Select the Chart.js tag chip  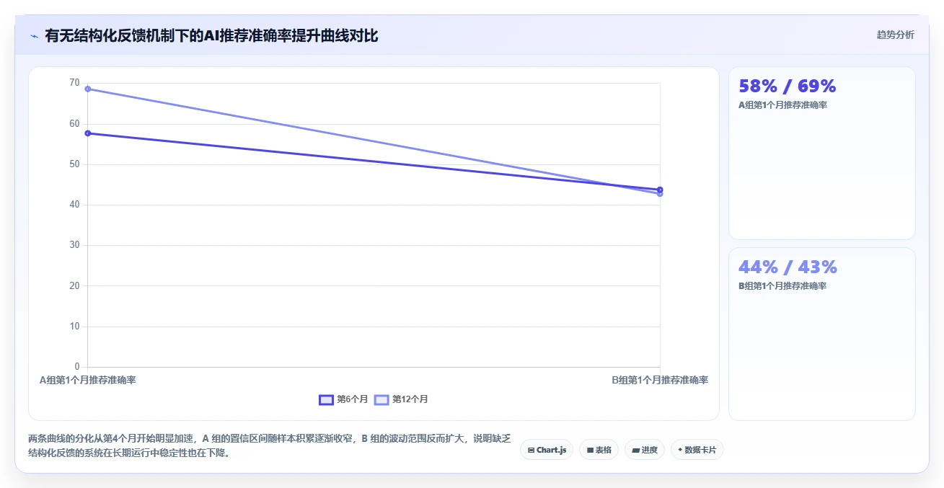(547, 450)
